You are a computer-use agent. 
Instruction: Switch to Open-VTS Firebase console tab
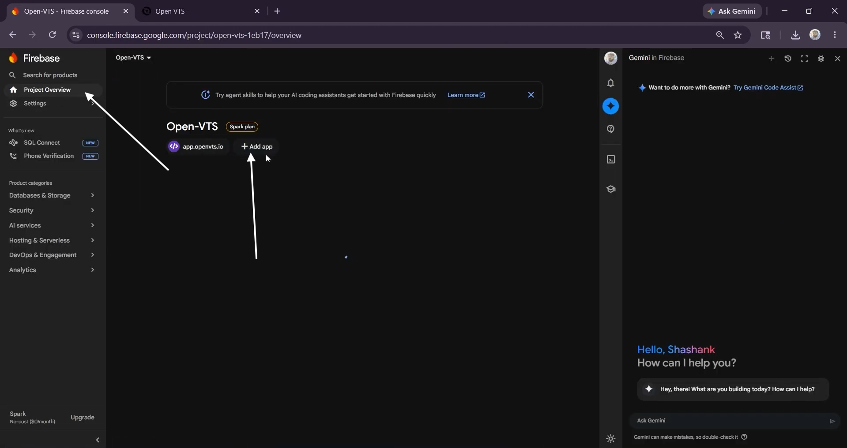pyautogui.click(x=66, y=11)
